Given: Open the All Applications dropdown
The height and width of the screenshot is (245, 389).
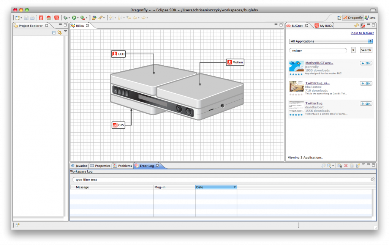Looking at the screenshot, I should [330, 41].
